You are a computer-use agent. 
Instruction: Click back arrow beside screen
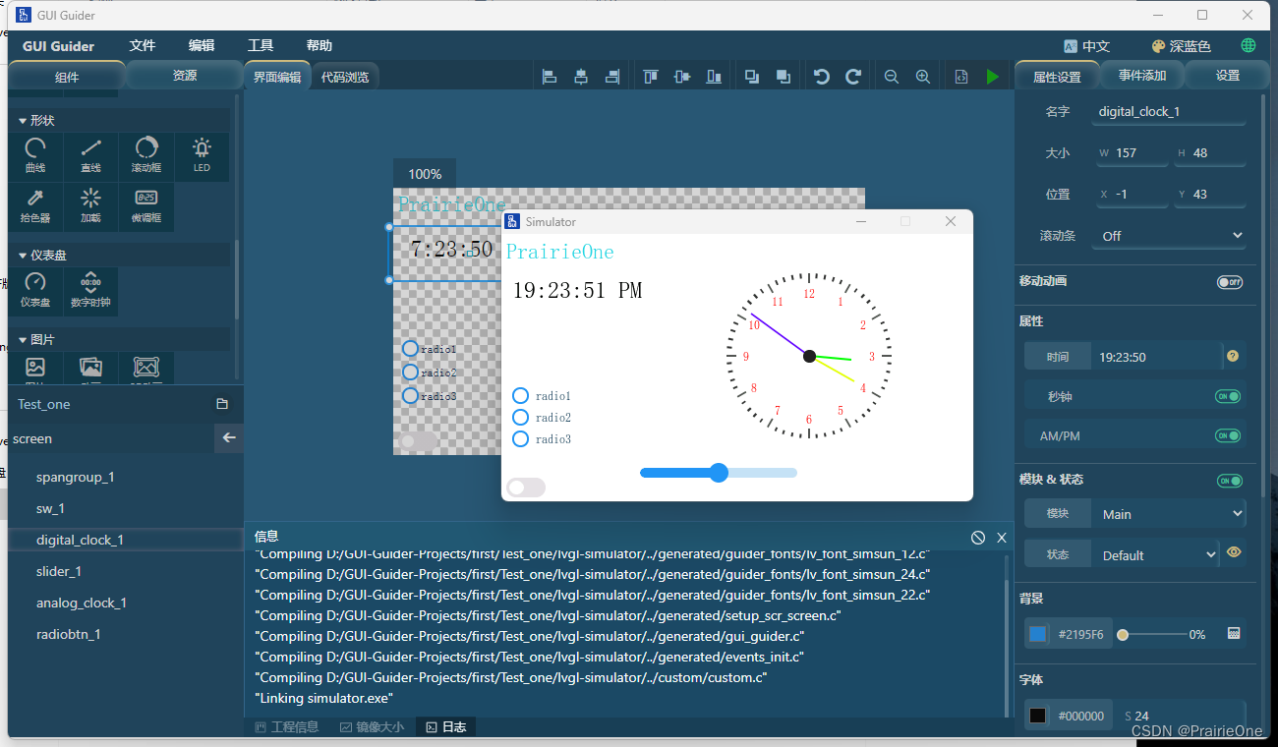click(x=229, y=438)
